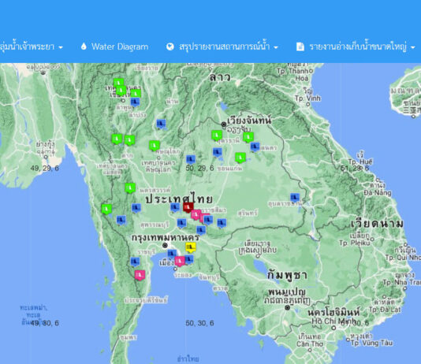This screenshot has width=421, height=364.
Task: Click the กัมพูชา country label
Action: [x=287, y=276]
